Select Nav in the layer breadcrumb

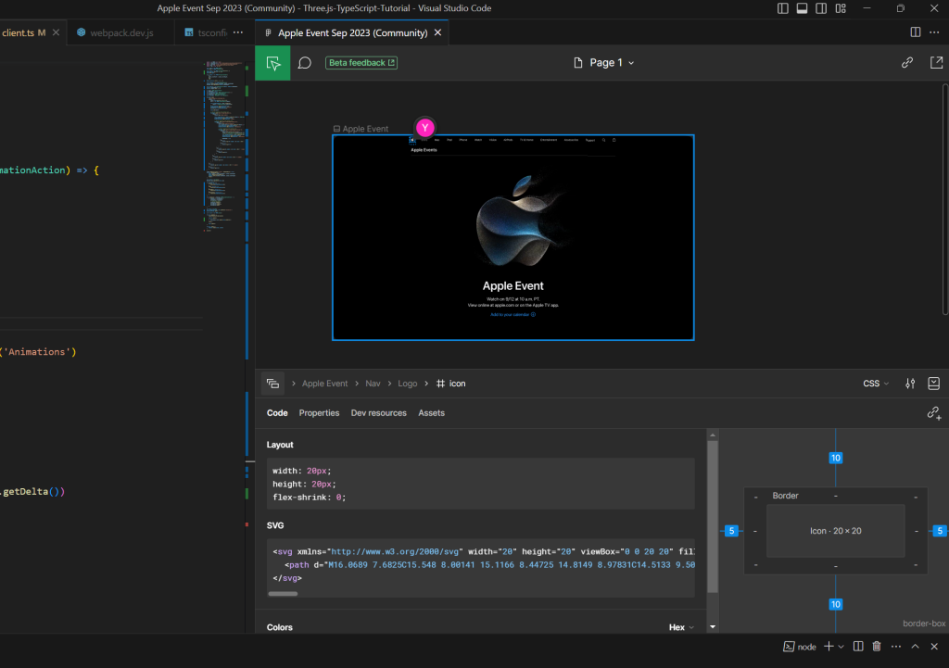click(373, 384)
